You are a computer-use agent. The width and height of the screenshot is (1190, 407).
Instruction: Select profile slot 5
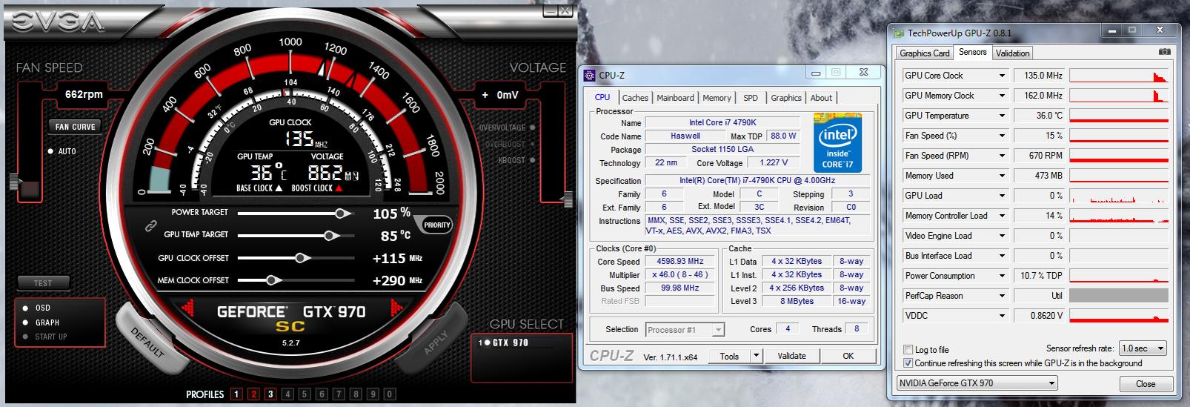(x=305, y=394)
